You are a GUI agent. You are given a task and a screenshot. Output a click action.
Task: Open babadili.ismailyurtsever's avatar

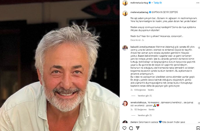click(125, 48)
